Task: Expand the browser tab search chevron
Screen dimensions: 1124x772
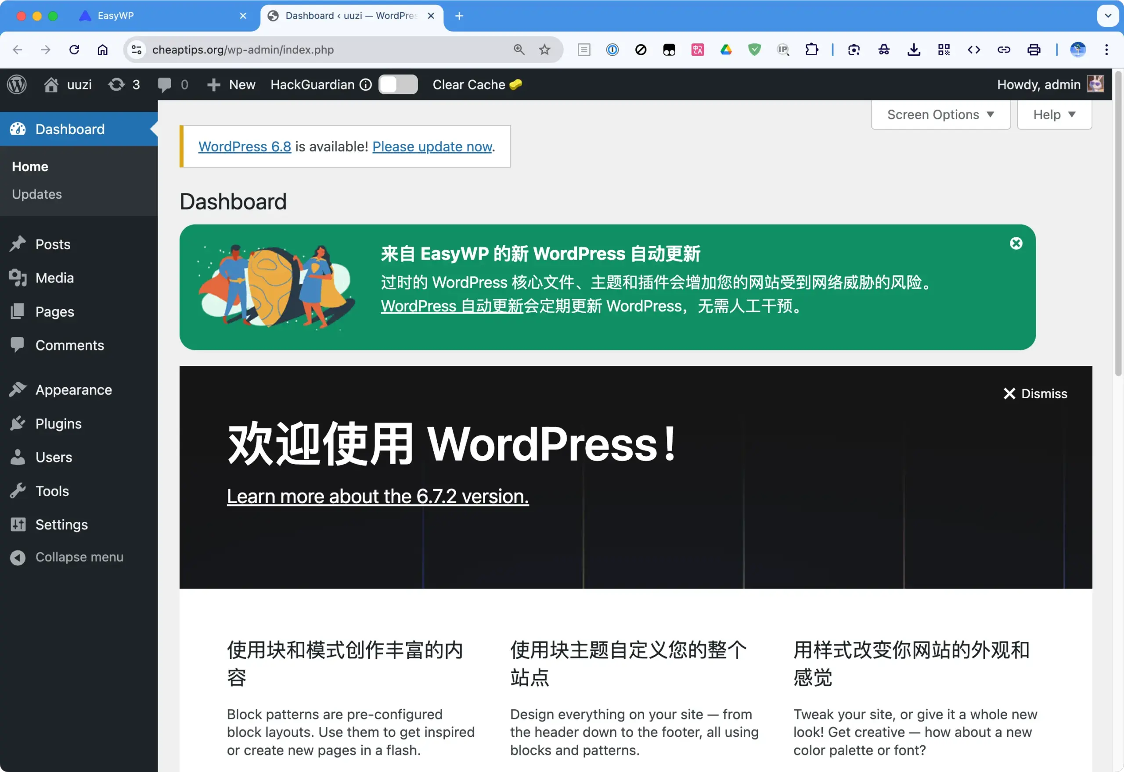Action: 1108,16
